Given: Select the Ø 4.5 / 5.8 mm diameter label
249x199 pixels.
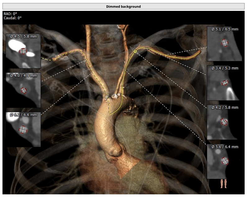Looking at the screenshot, I should tap(23, 36).
